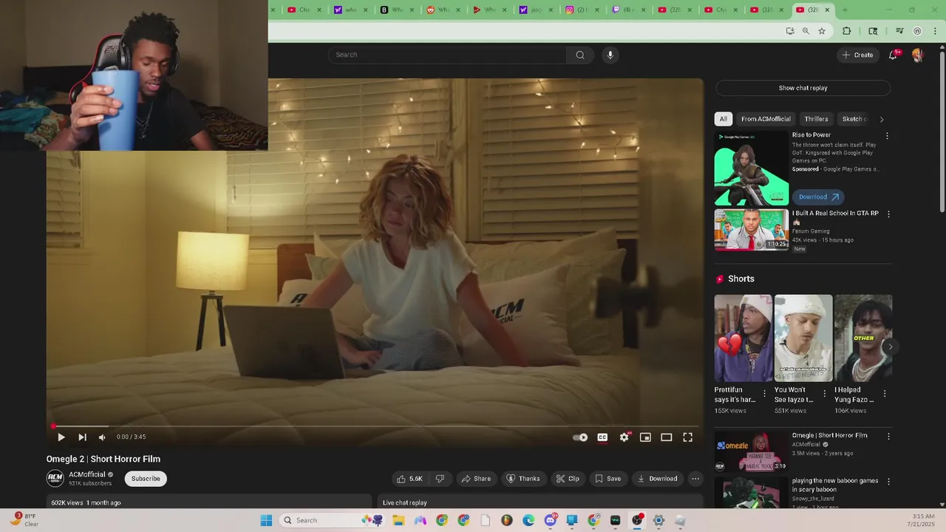Open the Prettifun short
946x532 pixels.
743,338
